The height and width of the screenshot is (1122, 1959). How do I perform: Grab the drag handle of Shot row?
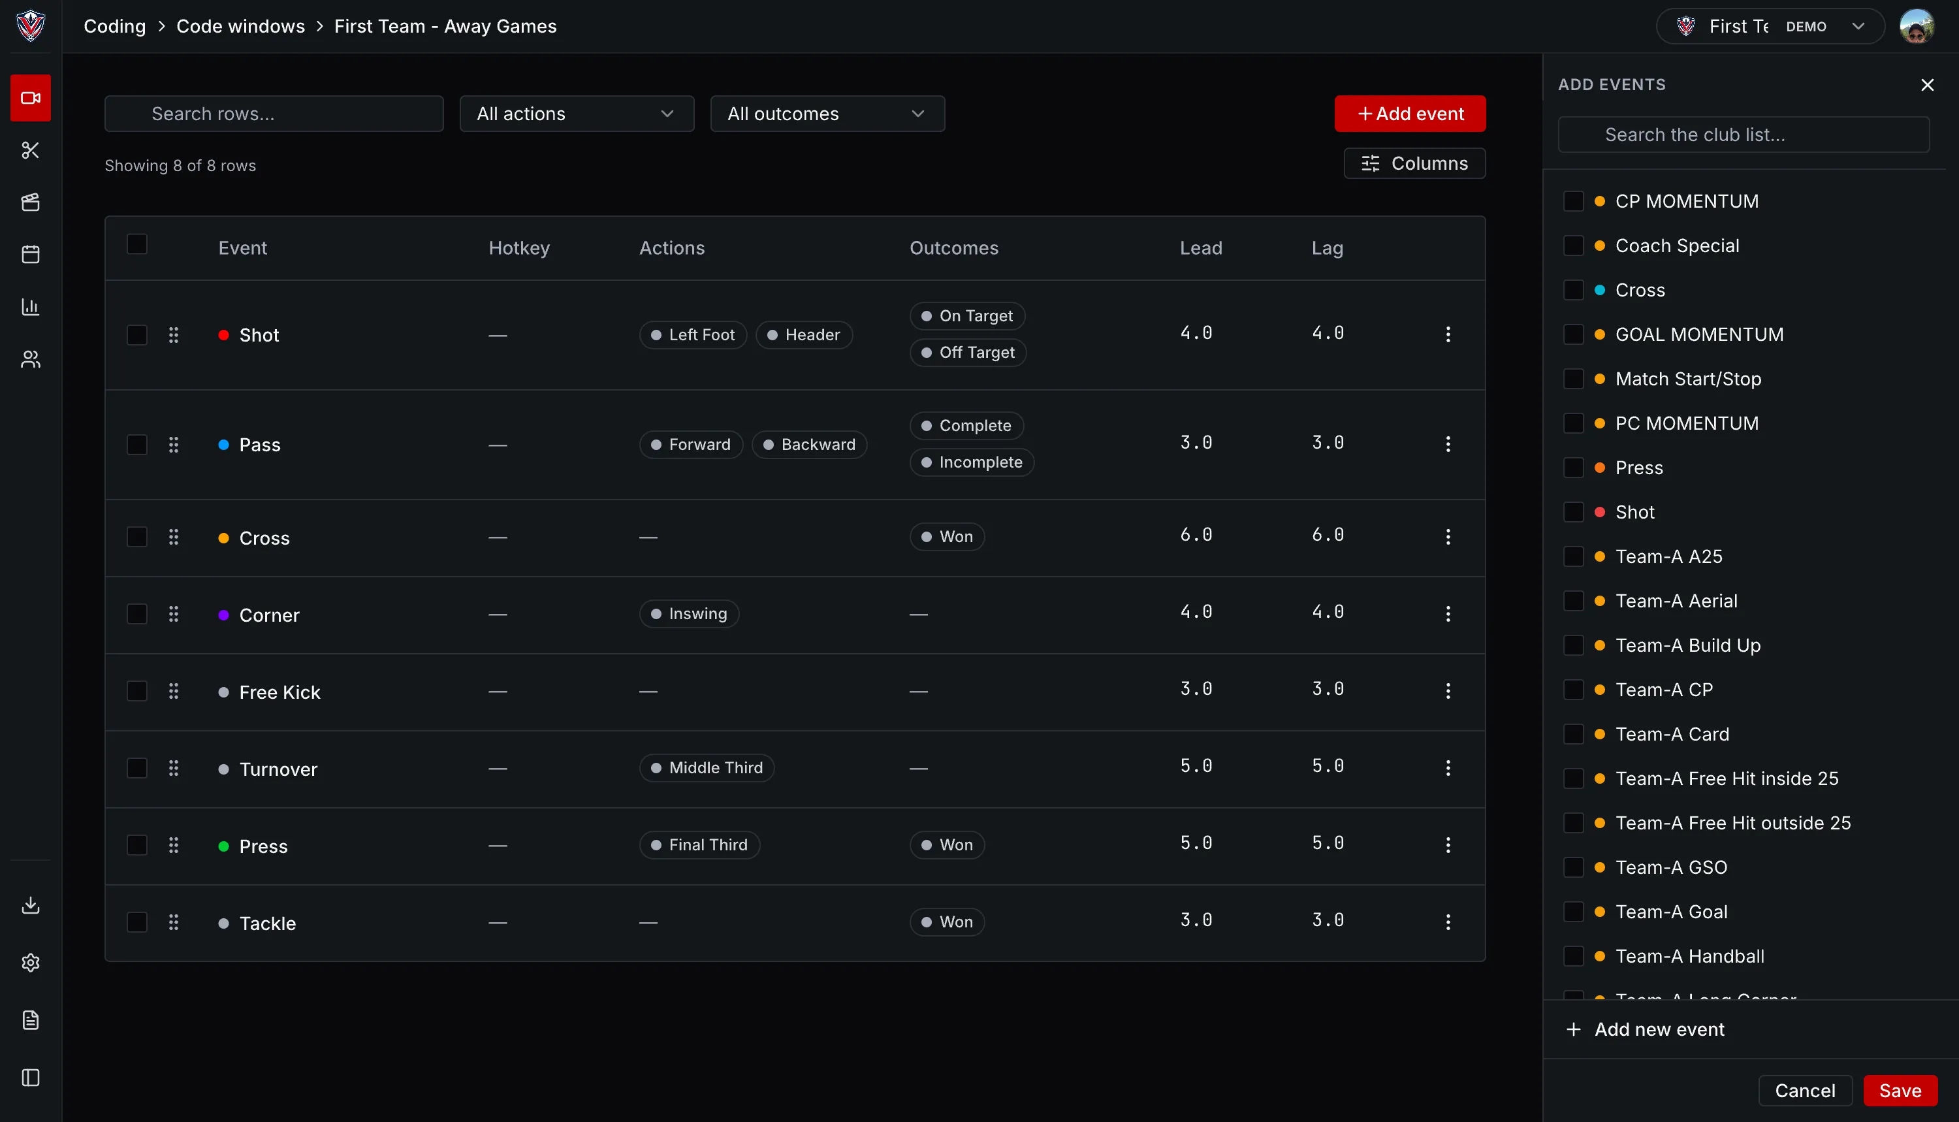(173, 334)
